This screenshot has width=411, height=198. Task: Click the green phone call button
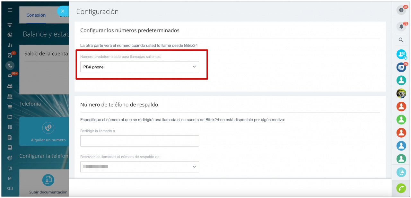tap(401, 188)
